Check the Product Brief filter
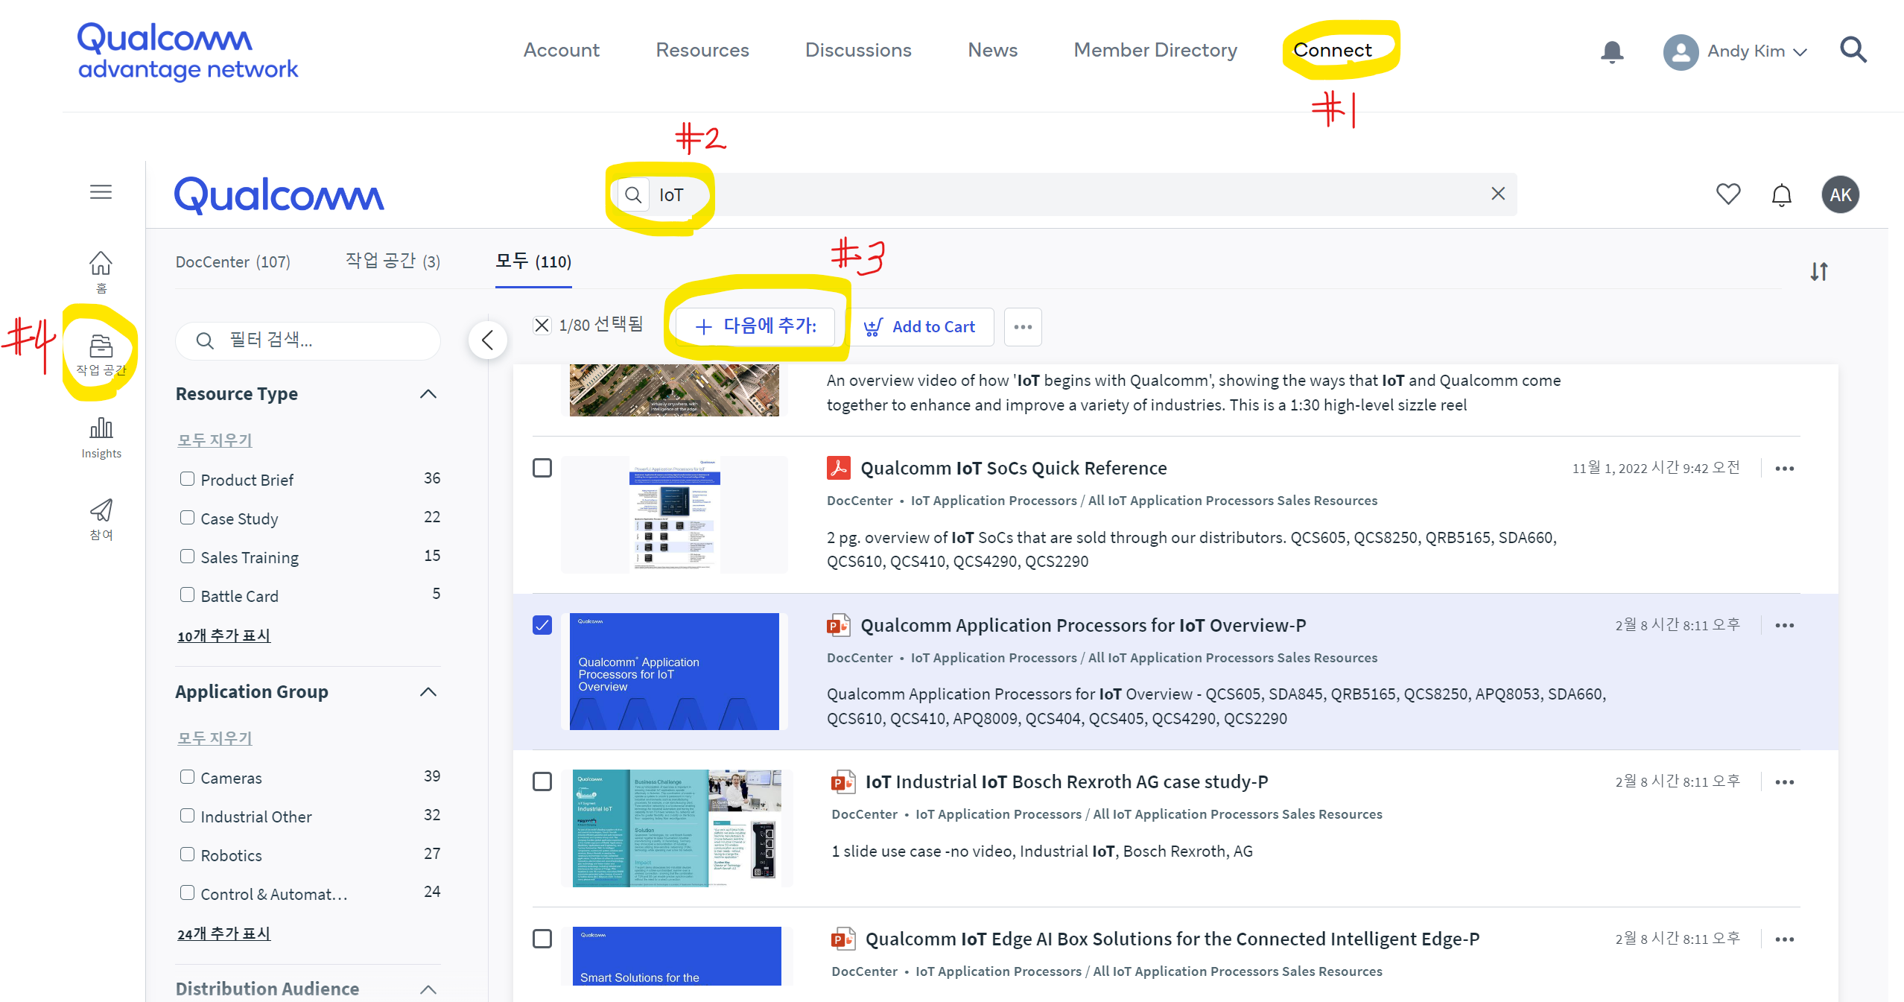 (x=187, y=479)
